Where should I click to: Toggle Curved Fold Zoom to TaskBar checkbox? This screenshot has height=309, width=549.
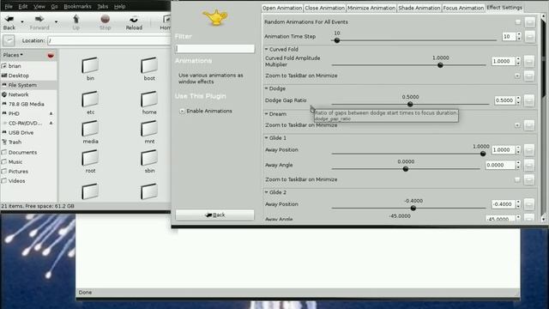click(x=517, y=76)
